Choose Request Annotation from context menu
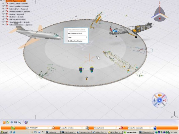The height and width of the screenshot is (134, 179). [x=75, y=33]
